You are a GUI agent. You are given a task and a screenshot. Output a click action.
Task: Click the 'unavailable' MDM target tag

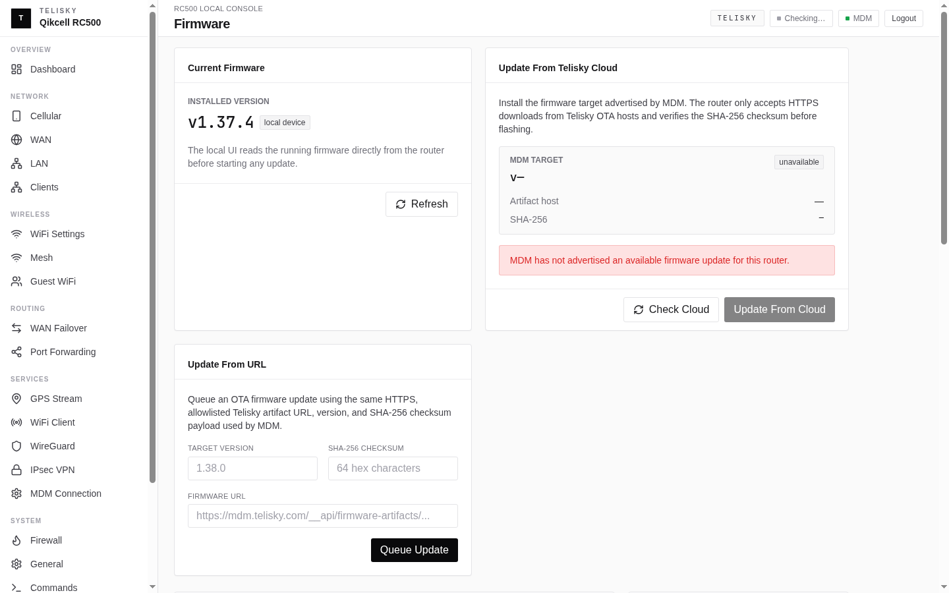[799, 162]
